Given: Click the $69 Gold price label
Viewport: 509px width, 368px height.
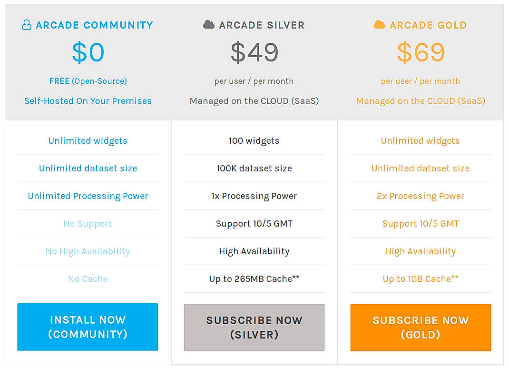Looking at the screenshot, I should click(421, 52).
